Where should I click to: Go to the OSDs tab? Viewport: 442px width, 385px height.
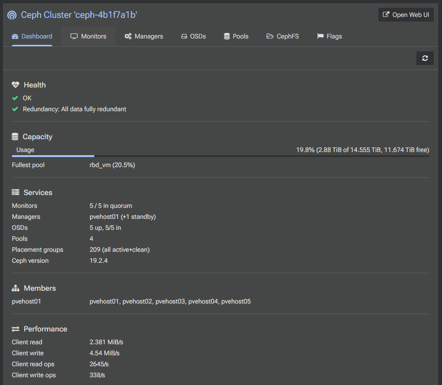[x=194, y=36]
